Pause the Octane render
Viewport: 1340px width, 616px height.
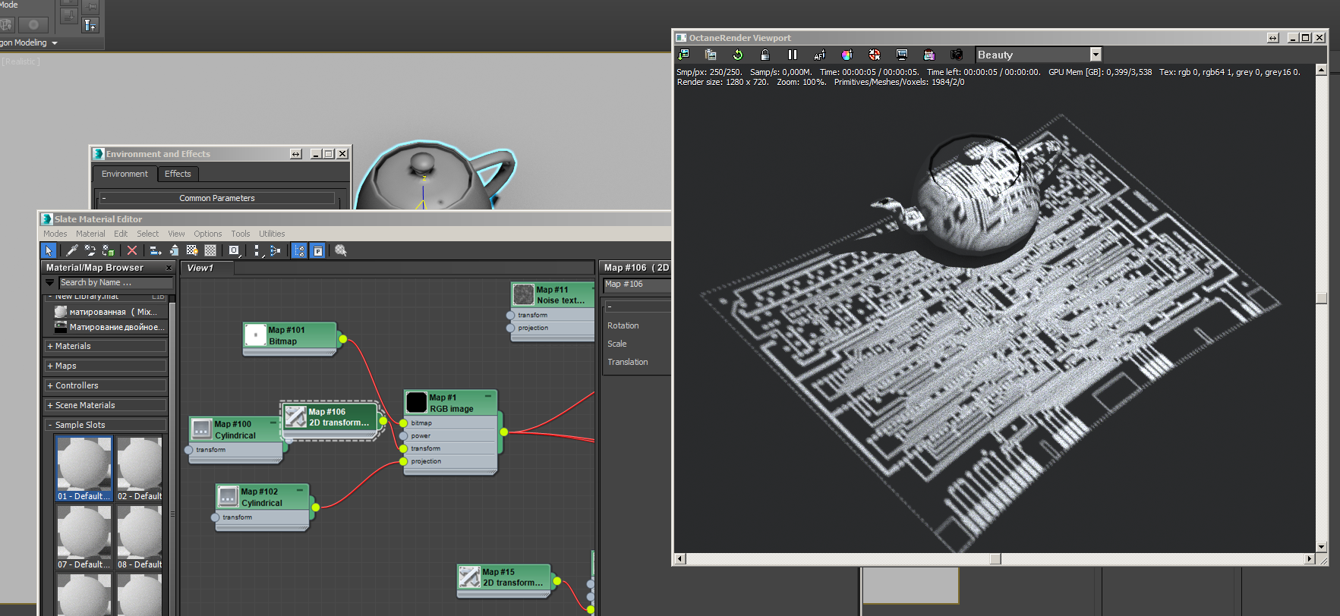pyautogui.click(x=792, y=55)
